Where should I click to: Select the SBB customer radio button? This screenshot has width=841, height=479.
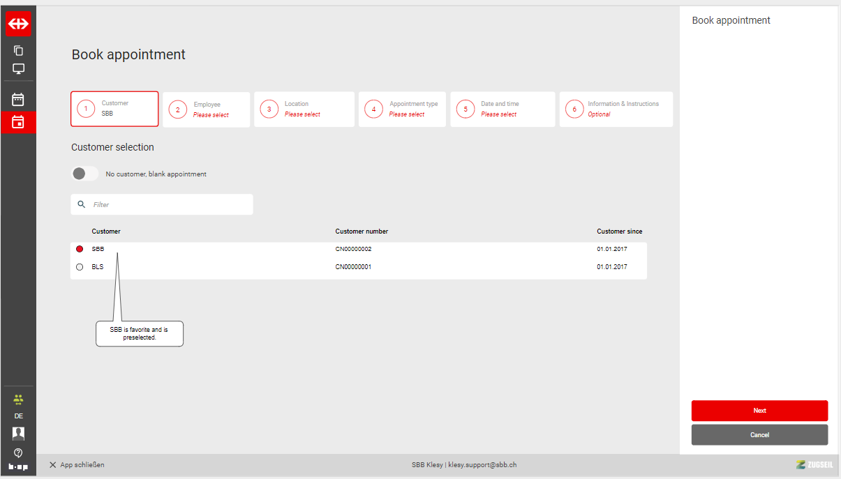point(80,249)
